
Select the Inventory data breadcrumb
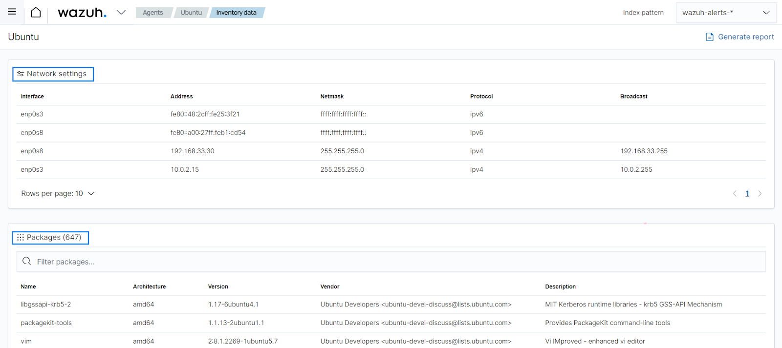click(237, 13)
